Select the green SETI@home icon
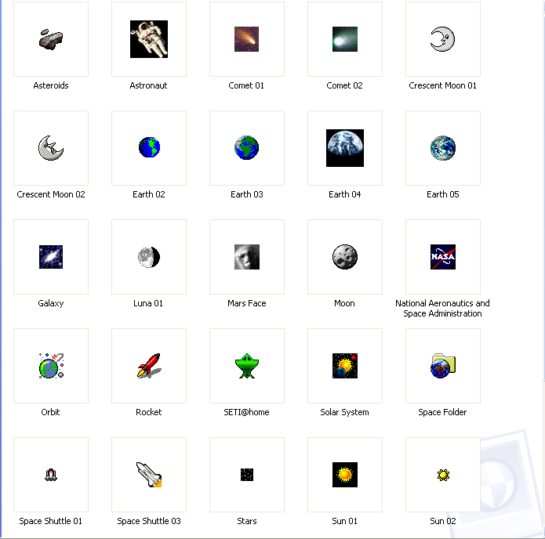Screen dimensions: 545x539 (247, 366)
